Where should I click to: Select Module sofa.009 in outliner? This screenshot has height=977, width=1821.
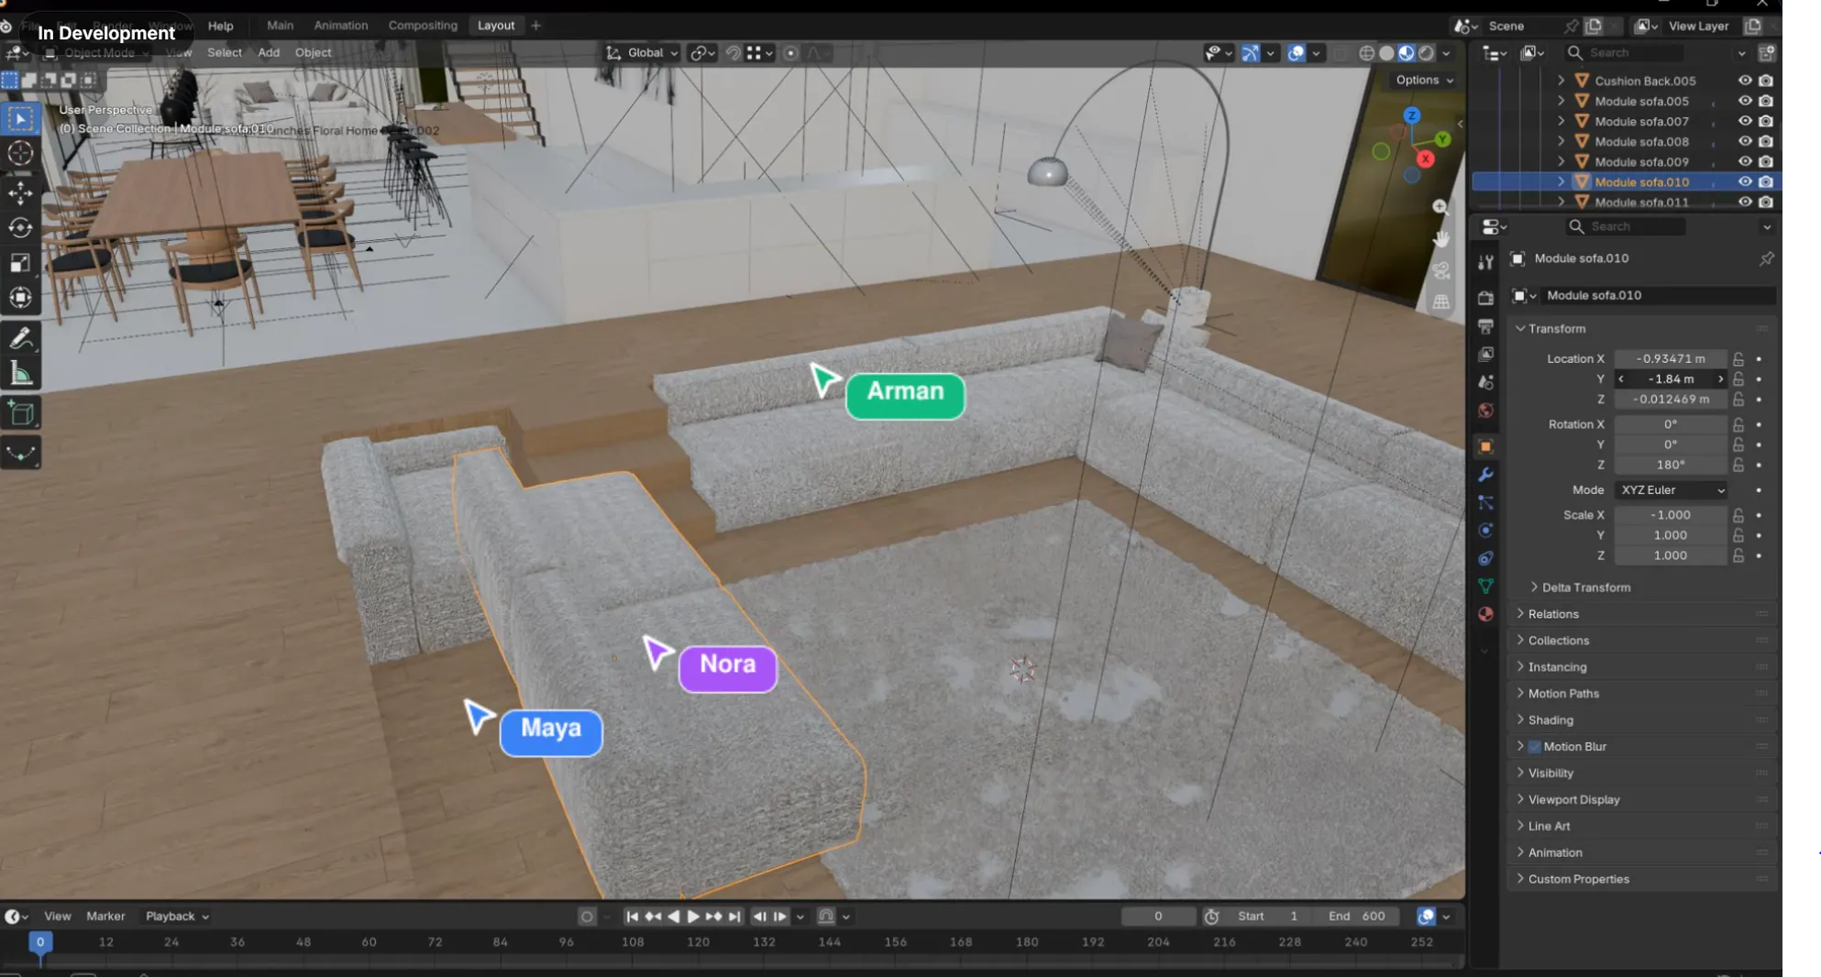tap(1641, 161)
